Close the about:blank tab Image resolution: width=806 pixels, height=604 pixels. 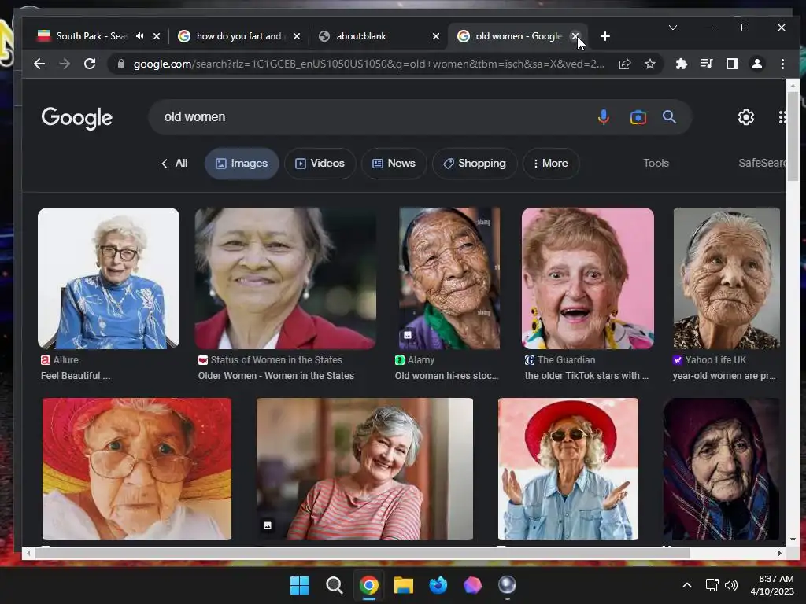tap(436, 36)
